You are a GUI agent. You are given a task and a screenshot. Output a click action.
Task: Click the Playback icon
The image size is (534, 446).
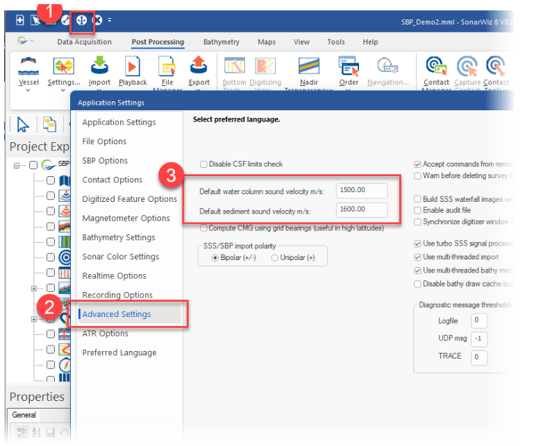(x=133, y=67)
